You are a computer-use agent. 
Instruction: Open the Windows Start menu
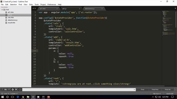point(2,97)
